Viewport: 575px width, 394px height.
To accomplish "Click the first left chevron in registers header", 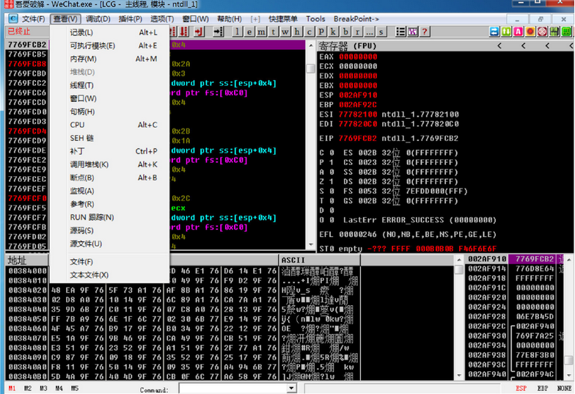I will click(x=499, y=45).
